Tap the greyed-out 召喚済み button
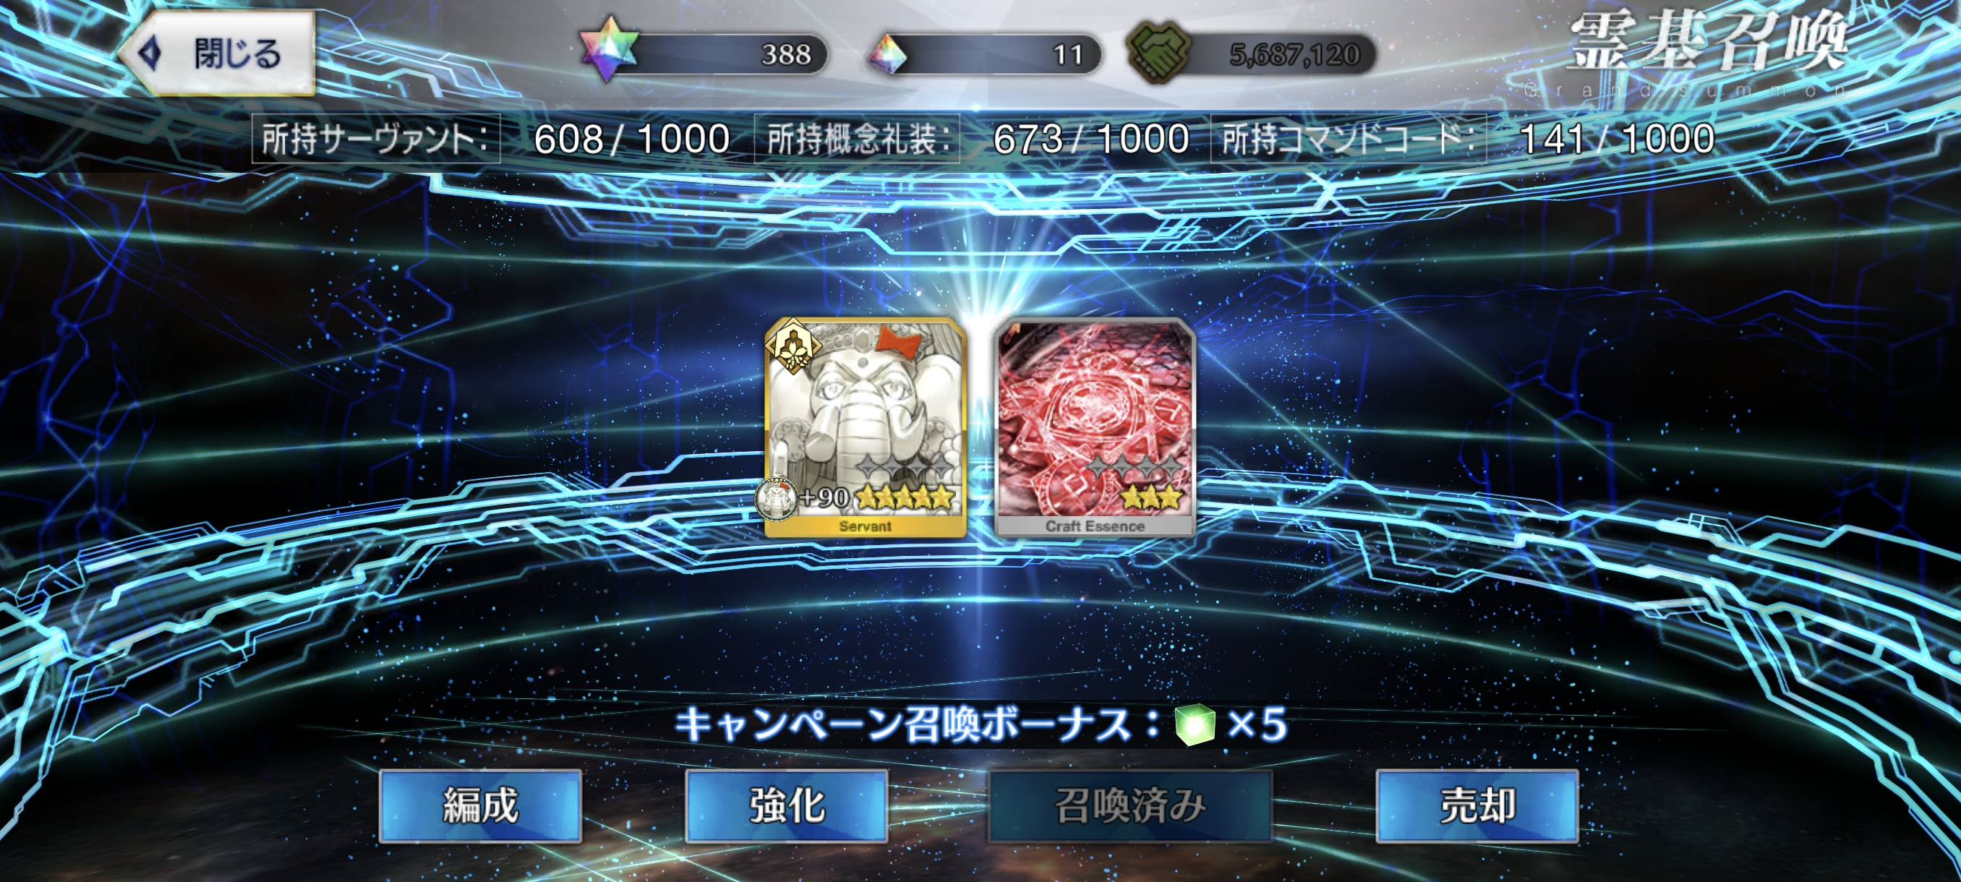Viewport: 1961px width, 882px height. [x=1129, y=805]
